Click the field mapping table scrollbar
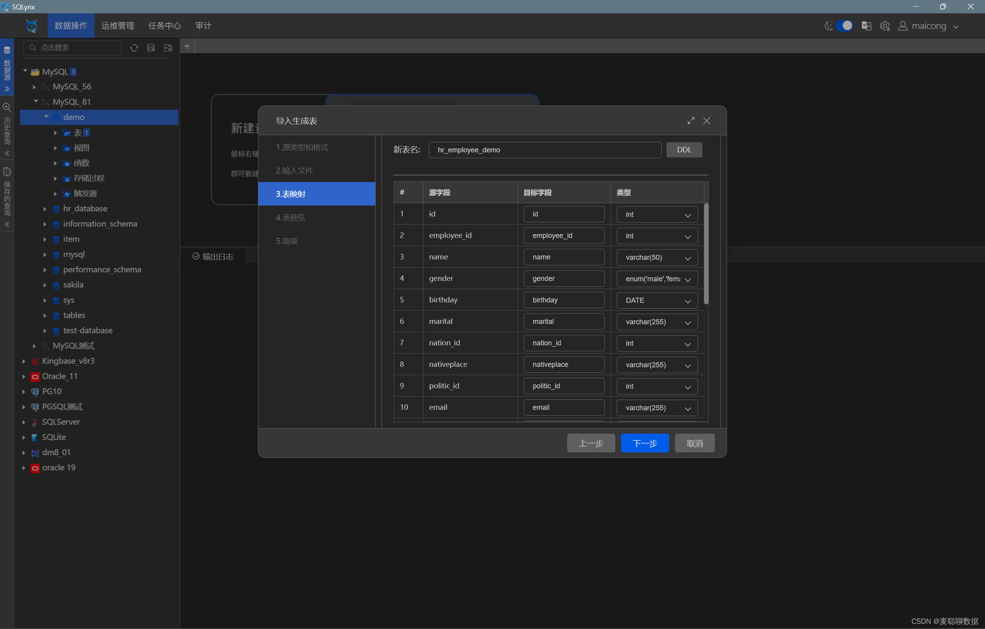The height and width of the screenshot is (629, 985). (x=706, y=254)
